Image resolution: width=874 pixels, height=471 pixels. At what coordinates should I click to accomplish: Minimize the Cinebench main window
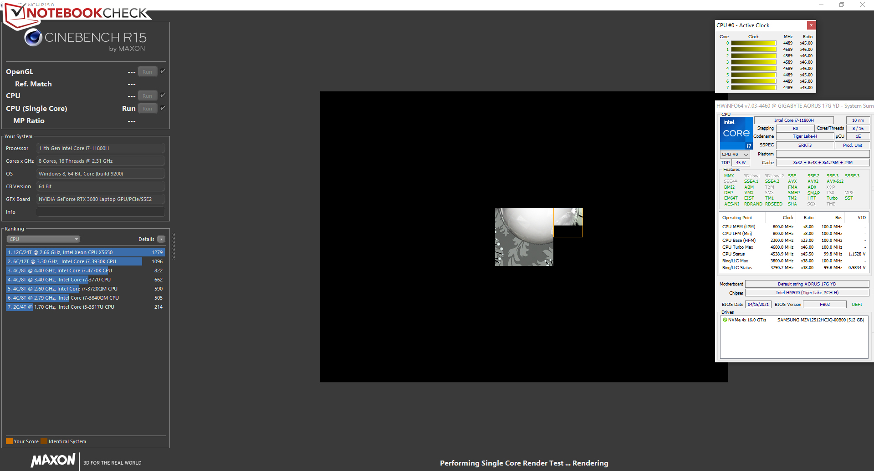click(821, 5)
